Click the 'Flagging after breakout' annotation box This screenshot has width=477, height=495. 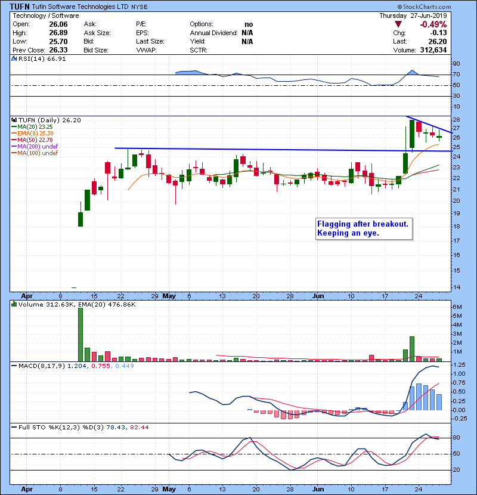click(x=364, y=229)
